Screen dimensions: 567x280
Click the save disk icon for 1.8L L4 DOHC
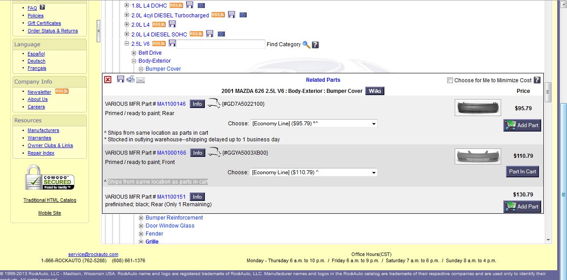[x=190, y=5]
